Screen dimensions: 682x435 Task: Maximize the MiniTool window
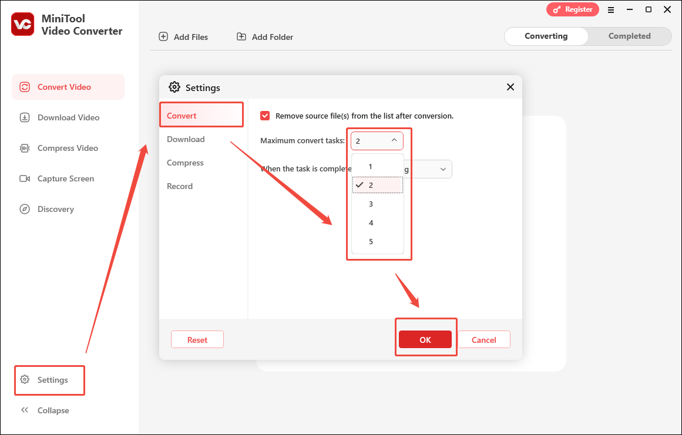coord(648,9)
